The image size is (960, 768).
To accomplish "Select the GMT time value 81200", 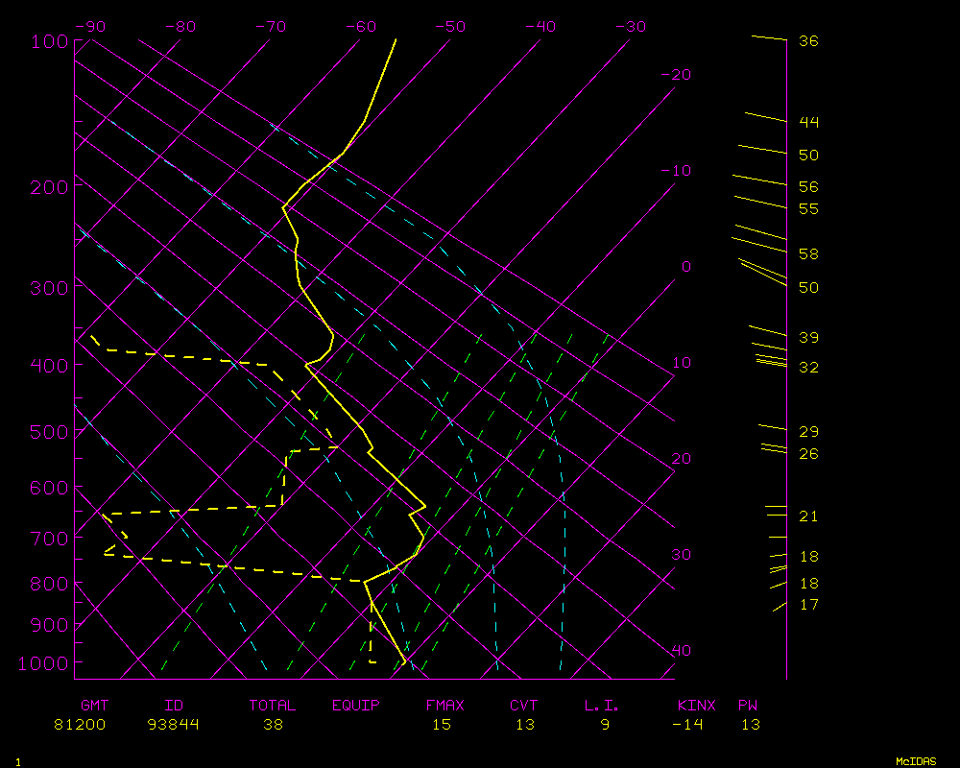I will [80, 725].
